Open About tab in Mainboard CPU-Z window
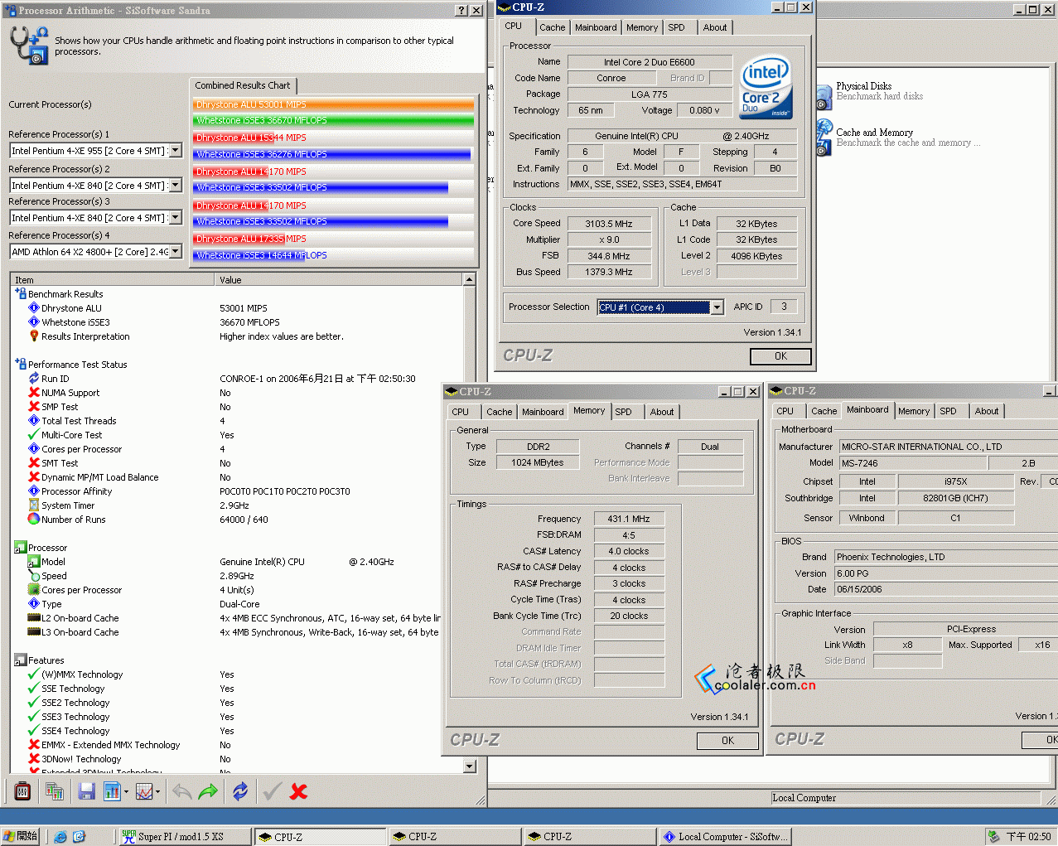 (x=987, y=411)
